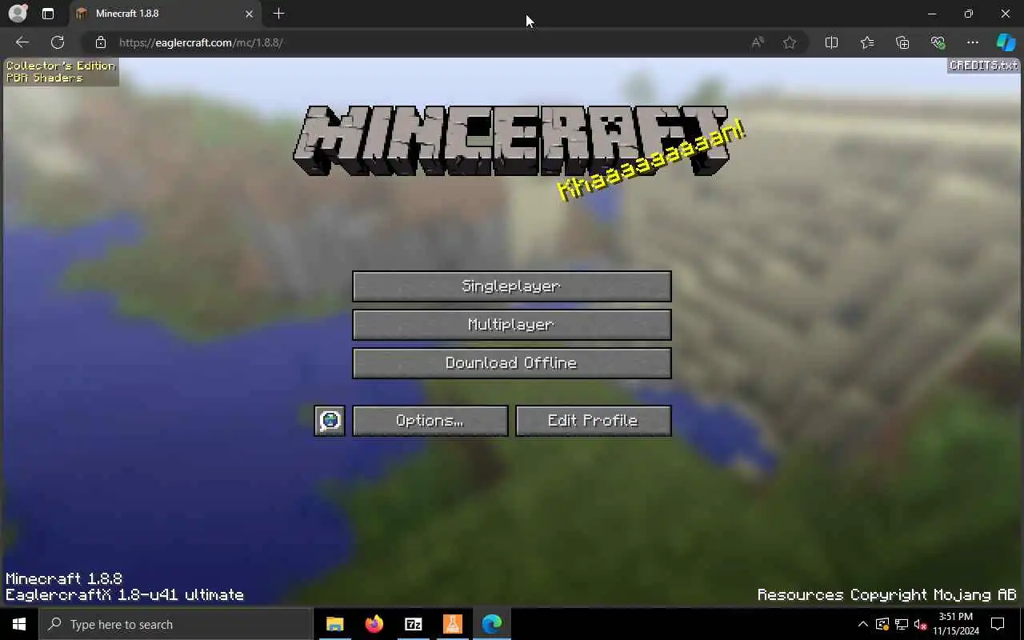The image size is (1024, 640).
Task: Open the Favorites panel
Action: [x=867, y=42]
